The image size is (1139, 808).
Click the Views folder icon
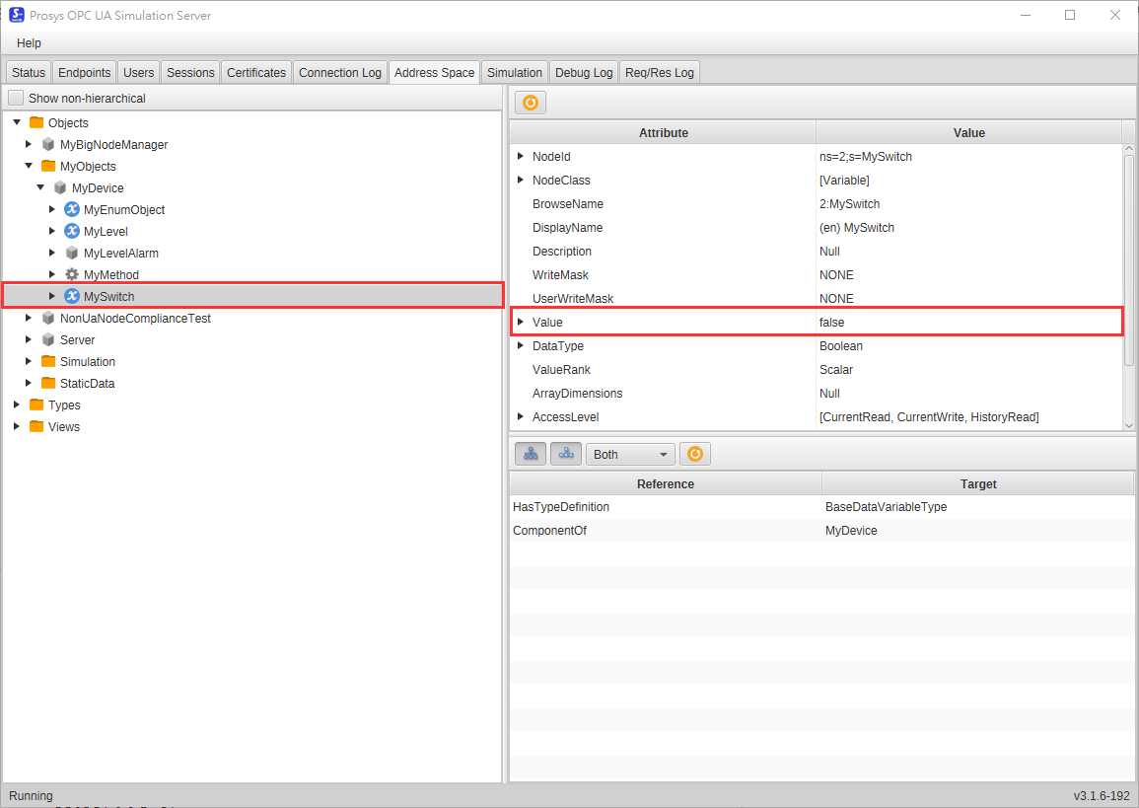click(x=36, y=426)
